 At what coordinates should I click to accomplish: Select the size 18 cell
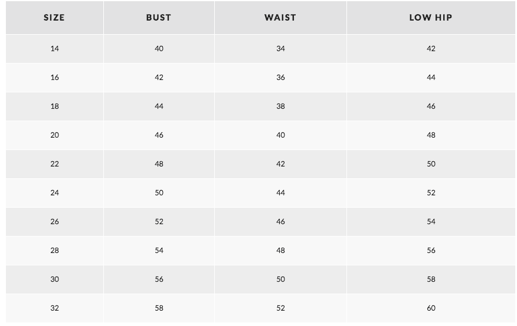click(x=54, y=107)
